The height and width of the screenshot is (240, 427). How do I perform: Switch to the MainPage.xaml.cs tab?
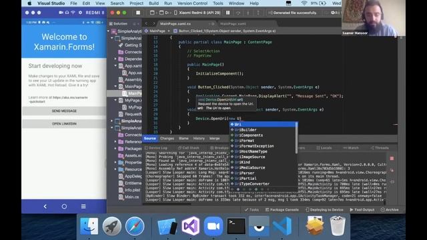[x=175, y=24]
